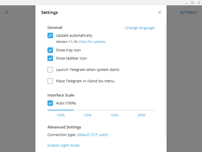The height and width of the screenshot is (152, 202).
Task: Minimize the Telegram window
Action: [187, 3]
